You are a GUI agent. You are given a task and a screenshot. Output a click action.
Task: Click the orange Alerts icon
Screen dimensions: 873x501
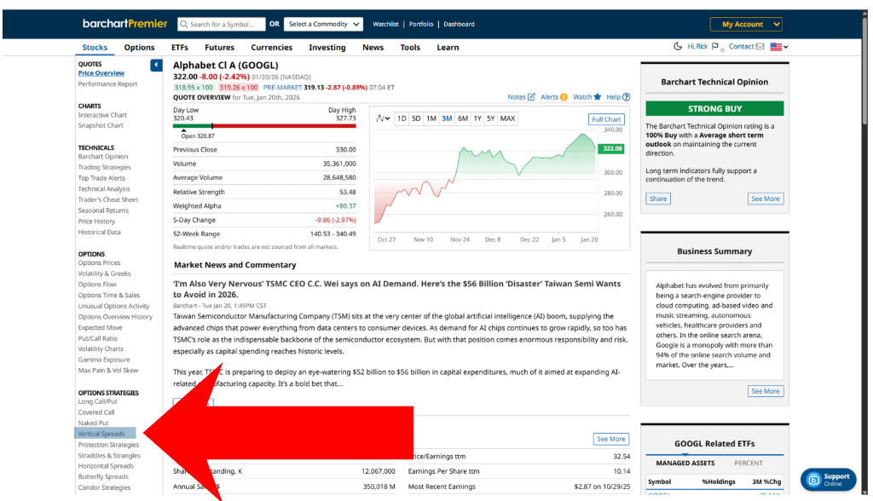point(564,97)
